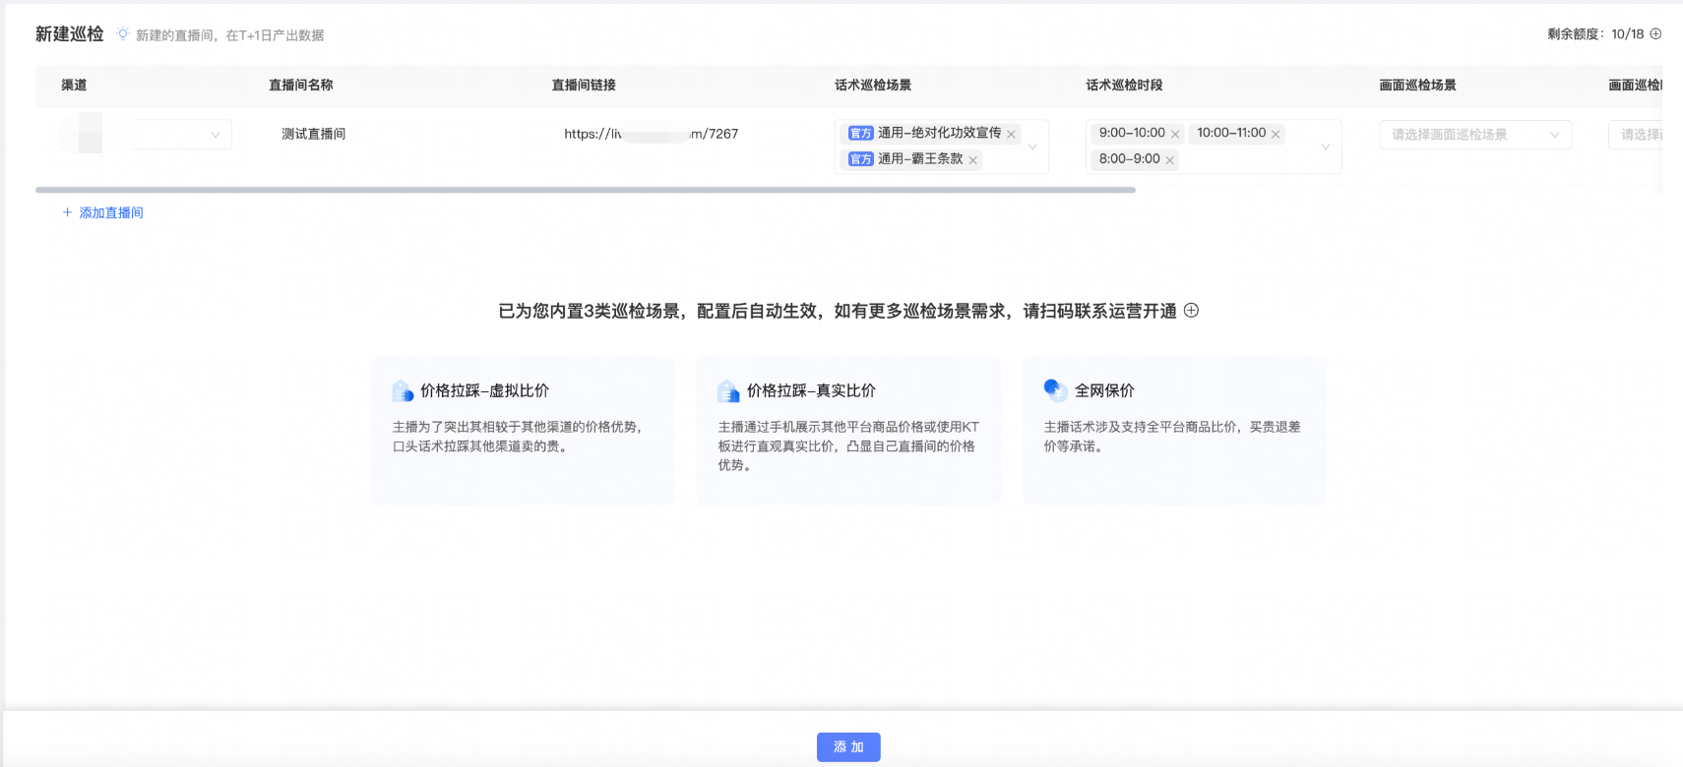Click the horizontal table scrollbar
The image size is (1683, 767).
(586, 190)
